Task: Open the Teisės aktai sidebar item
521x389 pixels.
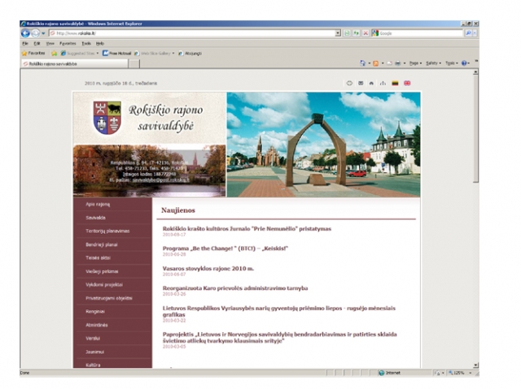Action: [x=98, y=257]
